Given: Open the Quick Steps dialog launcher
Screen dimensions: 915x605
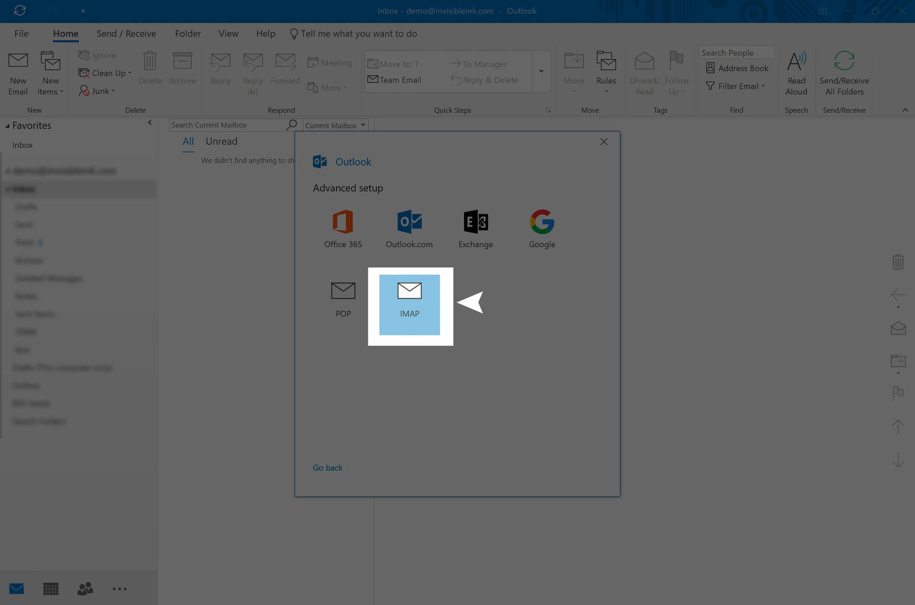Looking at the screenshot, I should coord(548,110).
